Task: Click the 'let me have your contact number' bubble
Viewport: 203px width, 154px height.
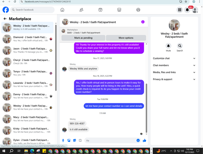Action: [114, 106]
